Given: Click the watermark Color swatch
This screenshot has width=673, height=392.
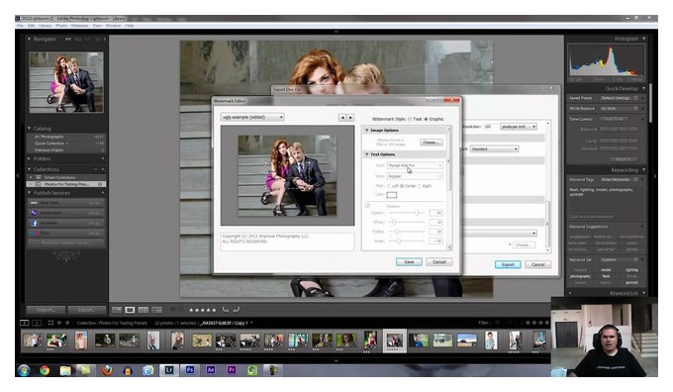Looking at the screenshot, I should (392, 195).
